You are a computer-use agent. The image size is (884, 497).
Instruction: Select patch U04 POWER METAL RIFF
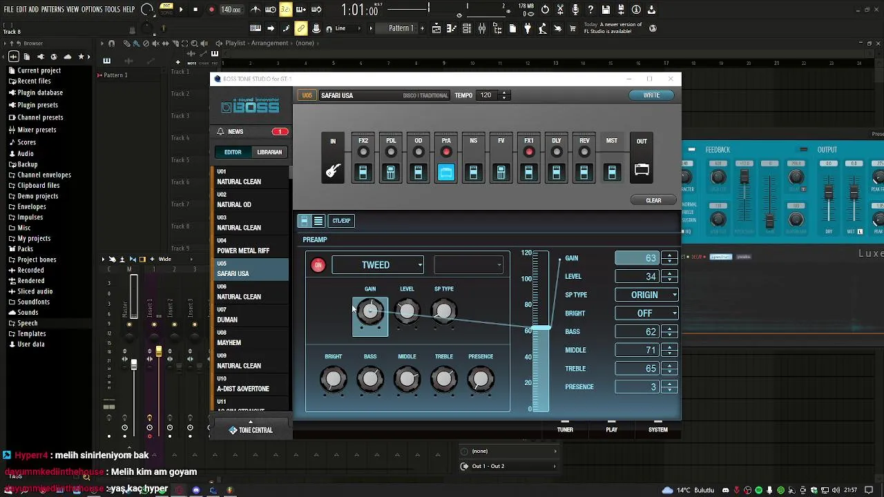[251, 247]
